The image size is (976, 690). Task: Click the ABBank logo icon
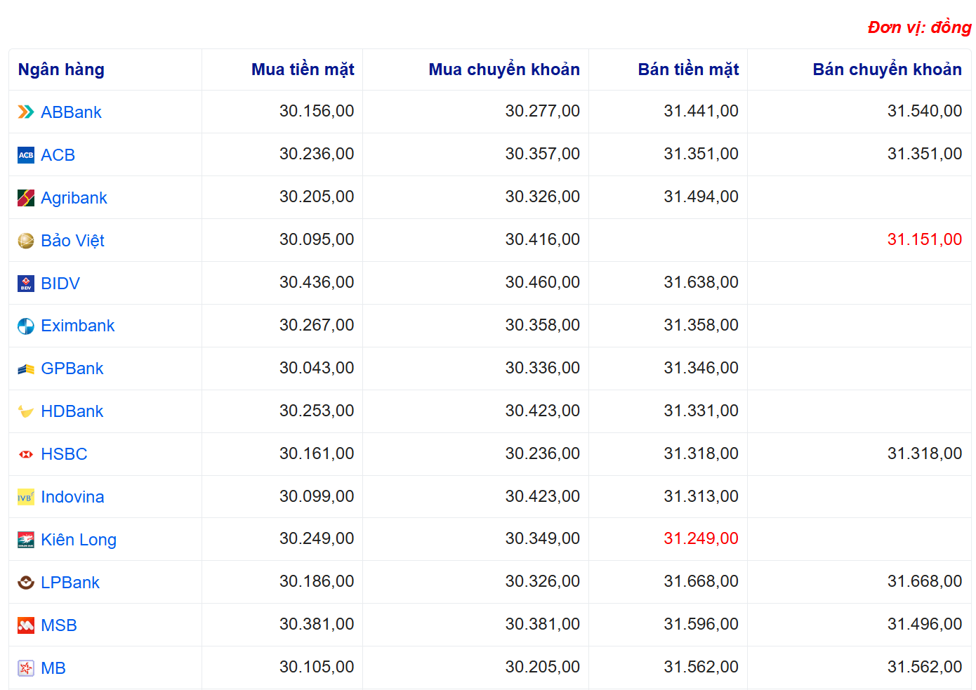click(25, 112)
